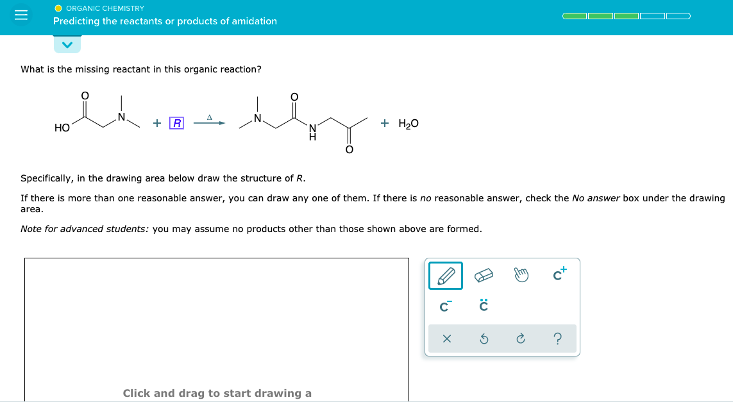Click the last empty progress segment
The image size is (733, 402).
pos(678,15)
